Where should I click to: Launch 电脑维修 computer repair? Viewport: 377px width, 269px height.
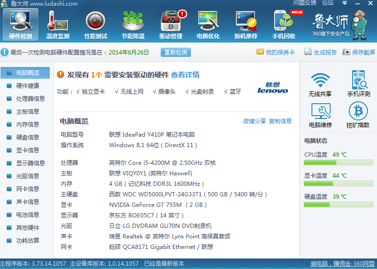(321, 115)
